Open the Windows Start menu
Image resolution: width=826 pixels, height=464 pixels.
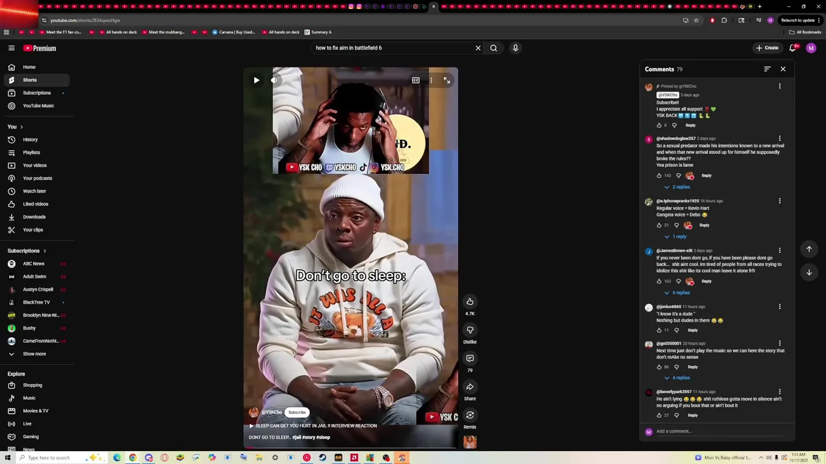point(8,458)
